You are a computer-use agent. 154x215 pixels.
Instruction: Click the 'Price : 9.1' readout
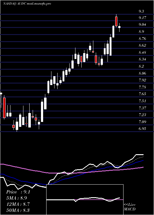coord(18,192)
